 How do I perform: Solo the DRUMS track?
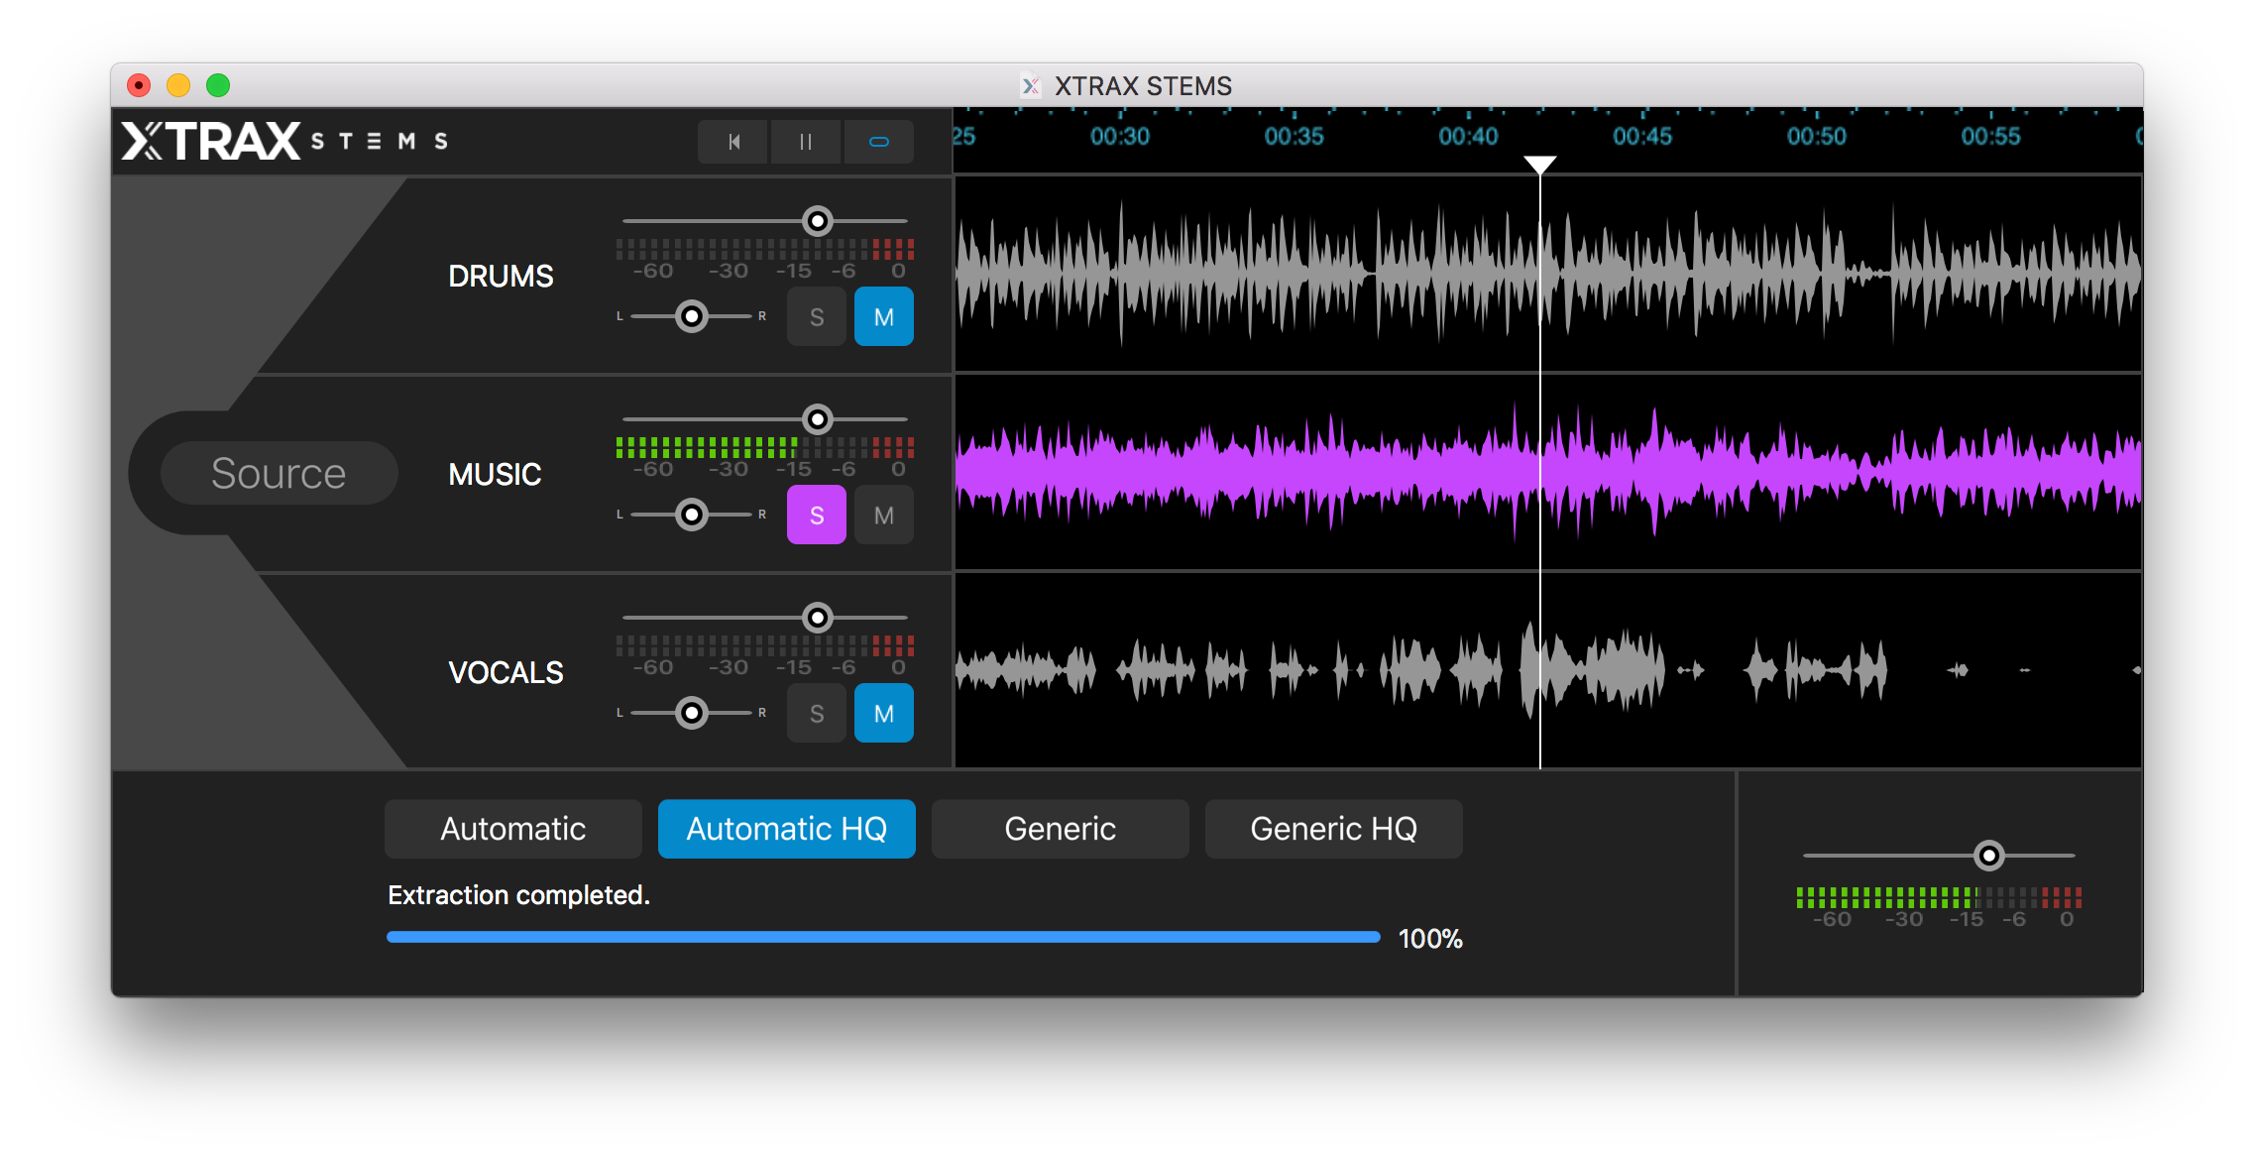click(x=817, y=317)
